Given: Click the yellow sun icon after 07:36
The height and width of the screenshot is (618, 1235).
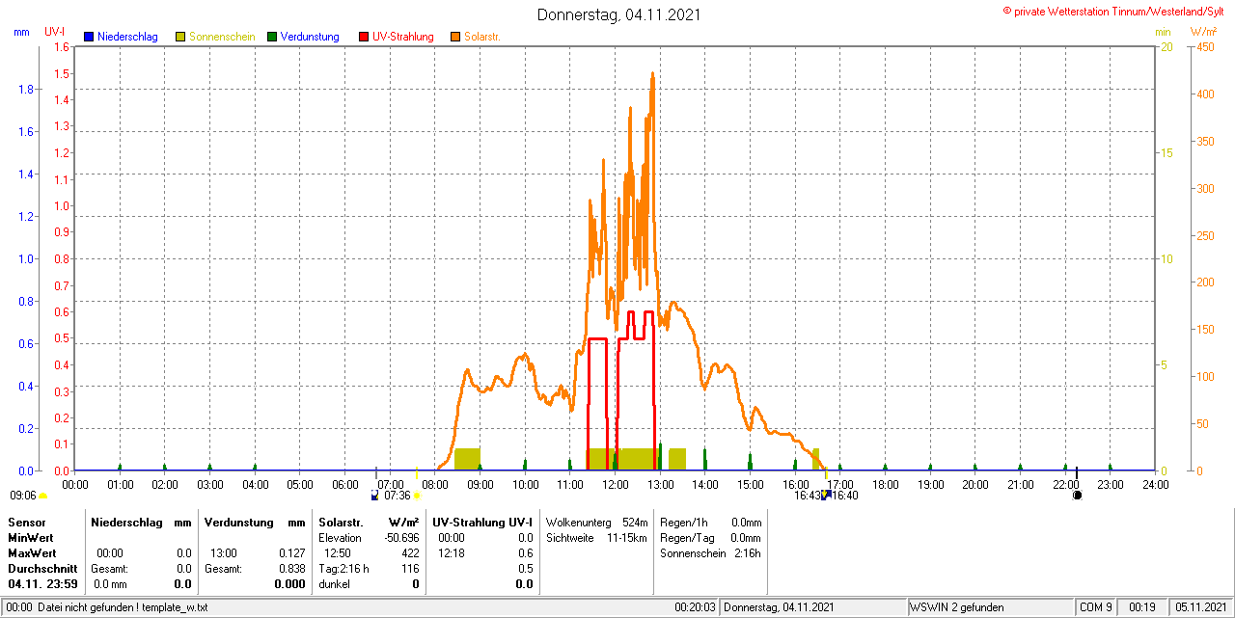Looking at the screenshot, I should pos(417,496).
